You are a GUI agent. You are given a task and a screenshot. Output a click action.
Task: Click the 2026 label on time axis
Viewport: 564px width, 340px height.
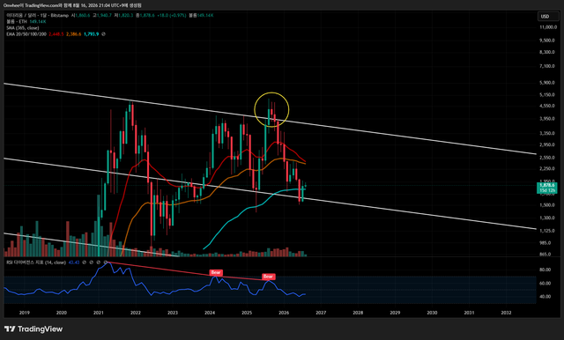[x=284, y=313]
